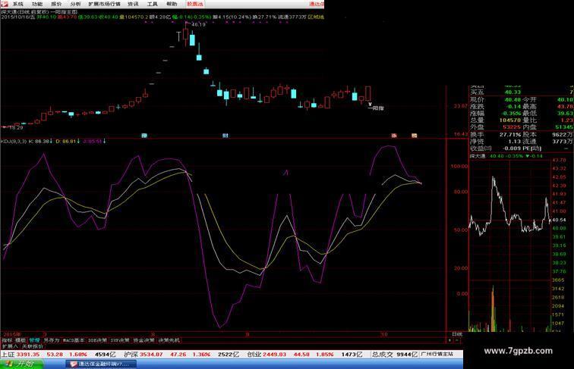This screenshot has width=574, height=369.
Task: Open the 分析 menu
Action: coord(75,4)
